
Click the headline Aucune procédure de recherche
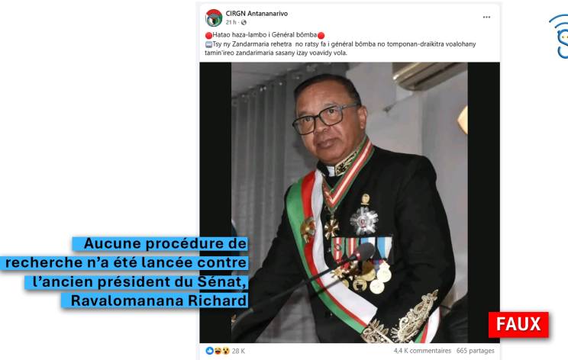(x=125, y=272)
